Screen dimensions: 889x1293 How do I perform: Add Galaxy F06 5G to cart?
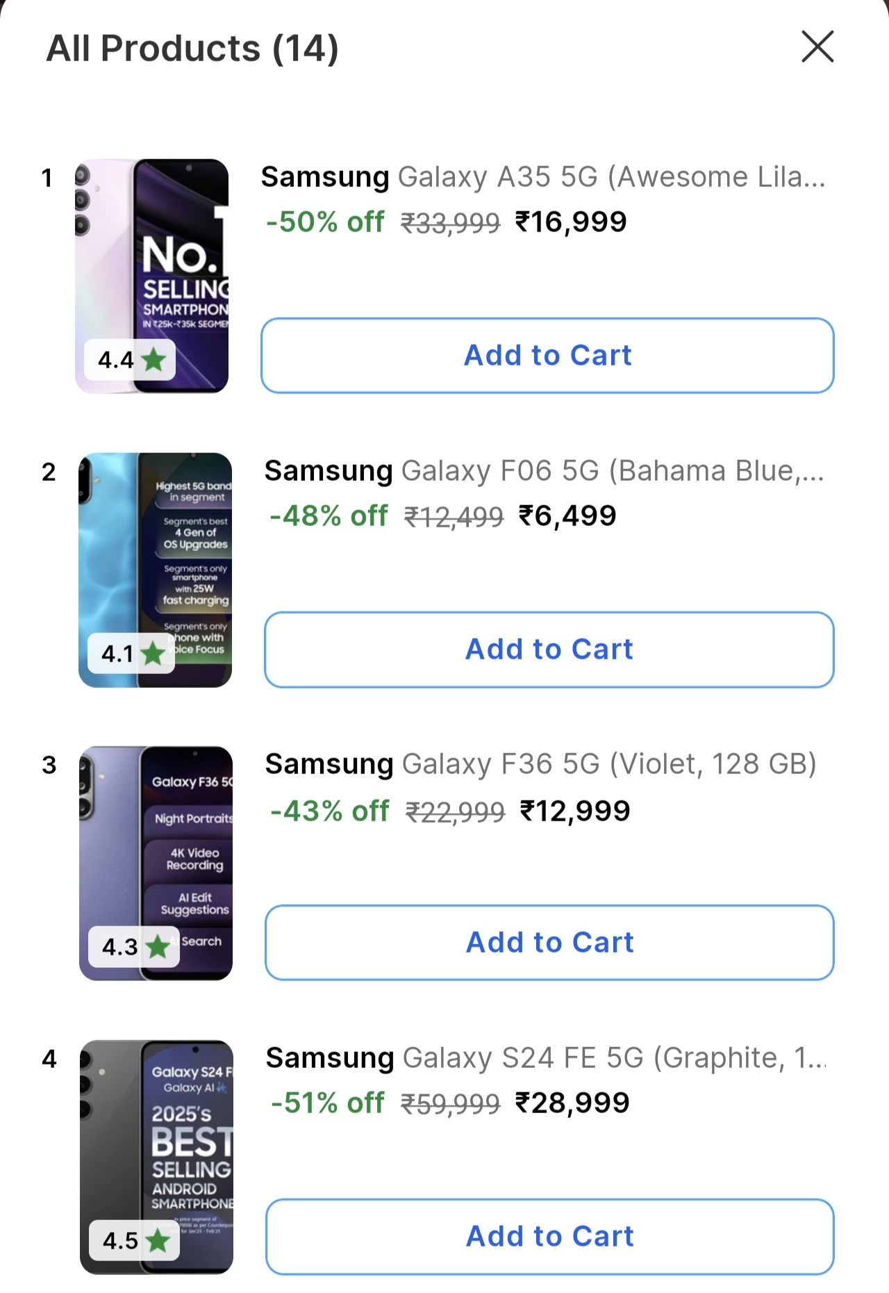click(x=549, y=650)
